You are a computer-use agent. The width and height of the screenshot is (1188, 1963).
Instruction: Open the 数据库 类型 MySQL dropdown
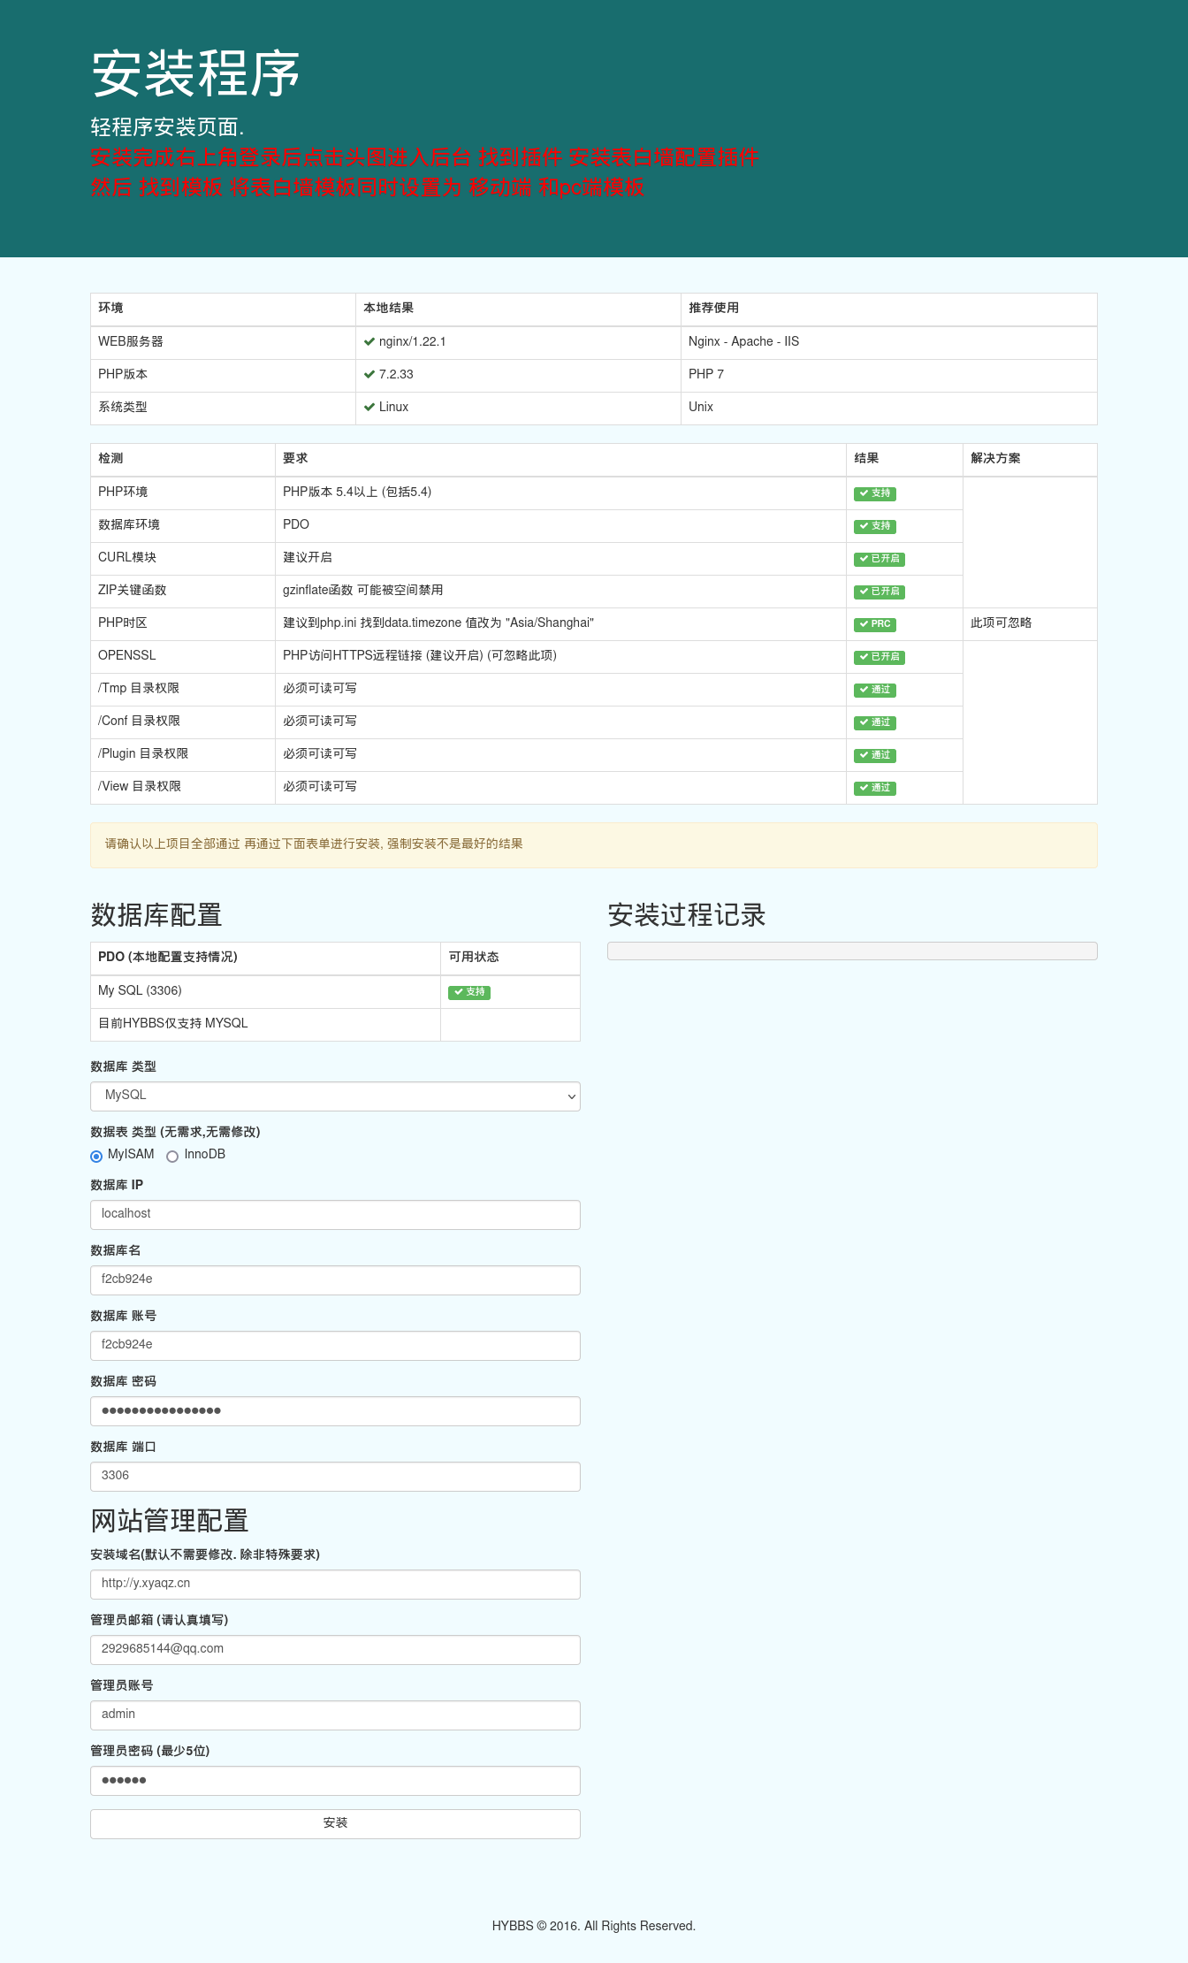point(335,1096)
